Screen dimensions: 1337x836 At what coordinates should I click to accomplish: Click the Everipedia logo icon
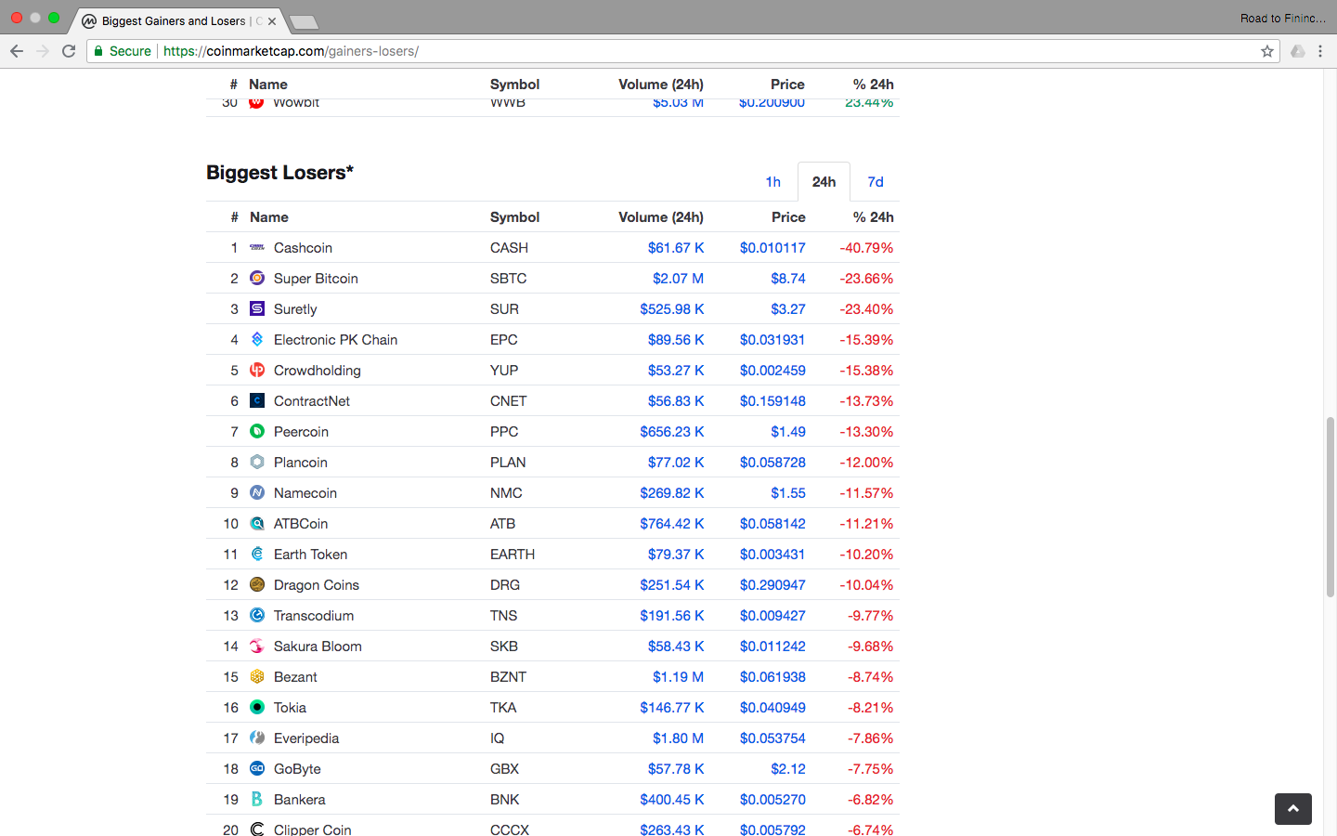[257, 738]
